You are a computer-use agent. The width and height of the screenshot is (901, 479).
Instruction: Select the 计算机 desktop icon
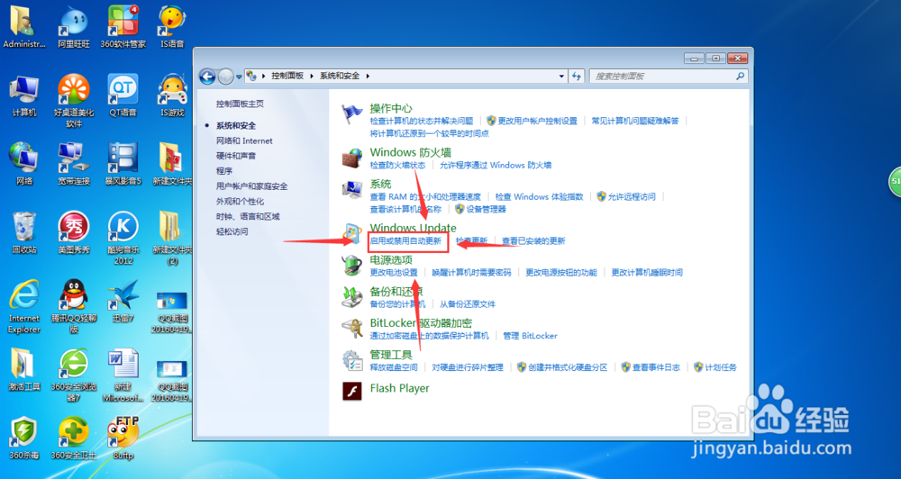(x=23, y=96)
